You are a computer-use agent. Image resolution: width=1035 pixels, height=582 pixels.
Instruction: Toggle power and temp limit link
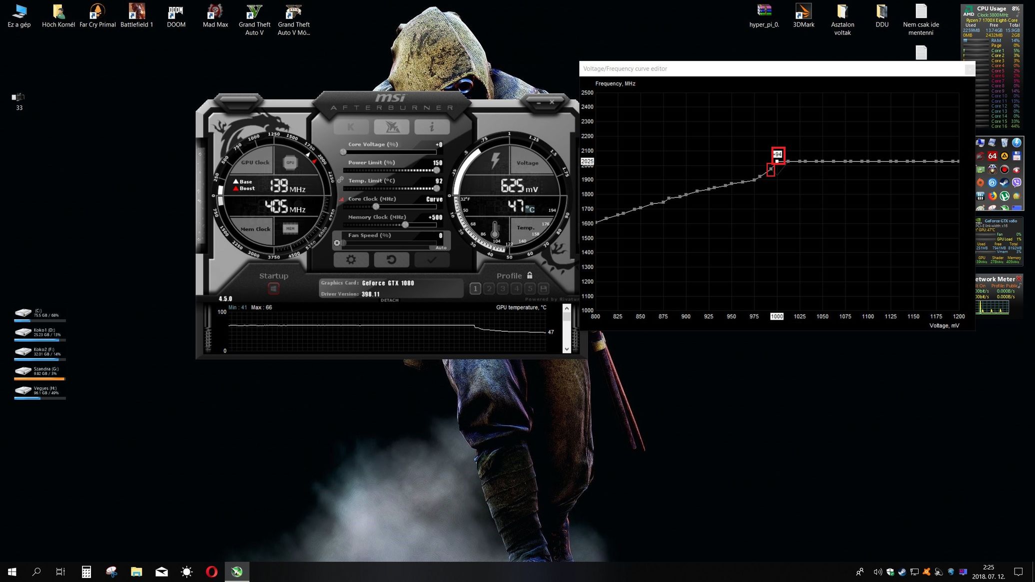click(x=340, y=180)
